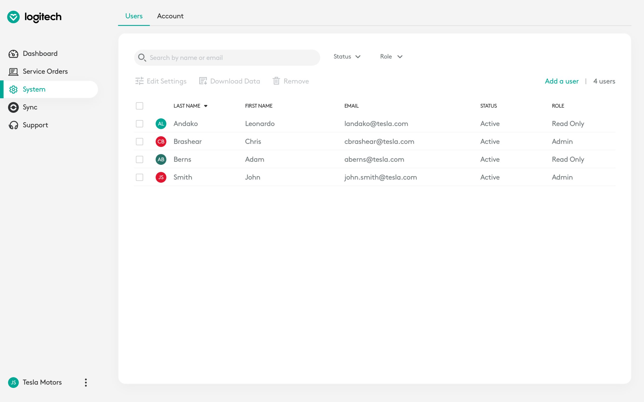Click the JS avatar for Smith

pos(161,177)
